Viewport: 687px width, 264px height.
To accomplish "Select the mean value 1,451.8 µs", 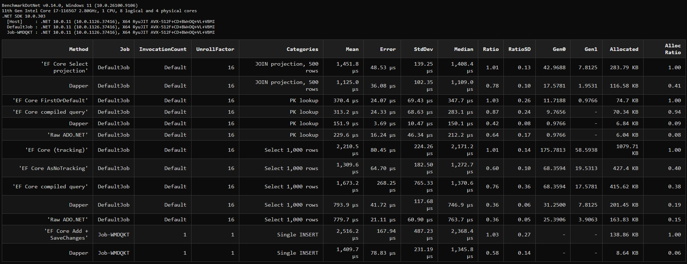I will (x=347, y=67).
